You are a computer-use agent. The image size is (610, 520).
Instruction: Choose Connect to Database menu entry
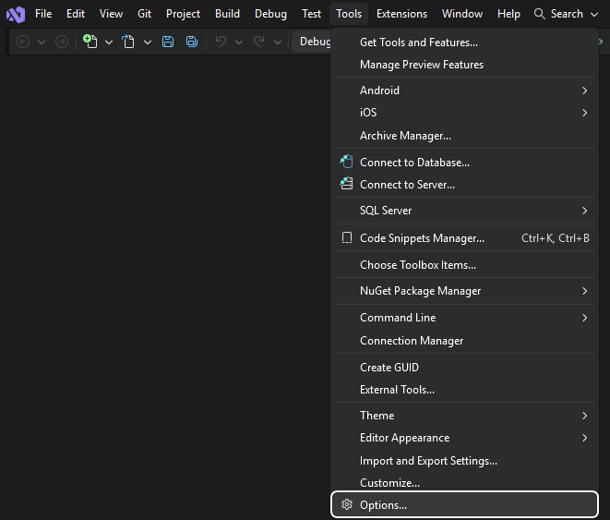pyautogui.click(x=464, y=163)
